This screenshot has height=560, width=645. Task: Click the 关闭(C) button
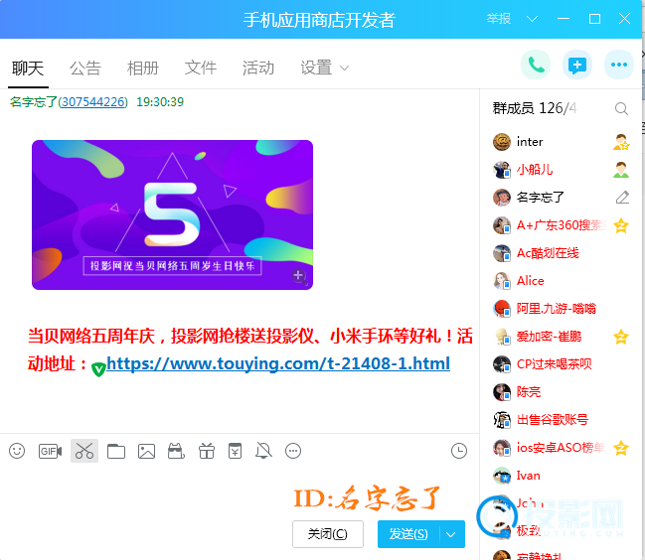tap(328, 534)
